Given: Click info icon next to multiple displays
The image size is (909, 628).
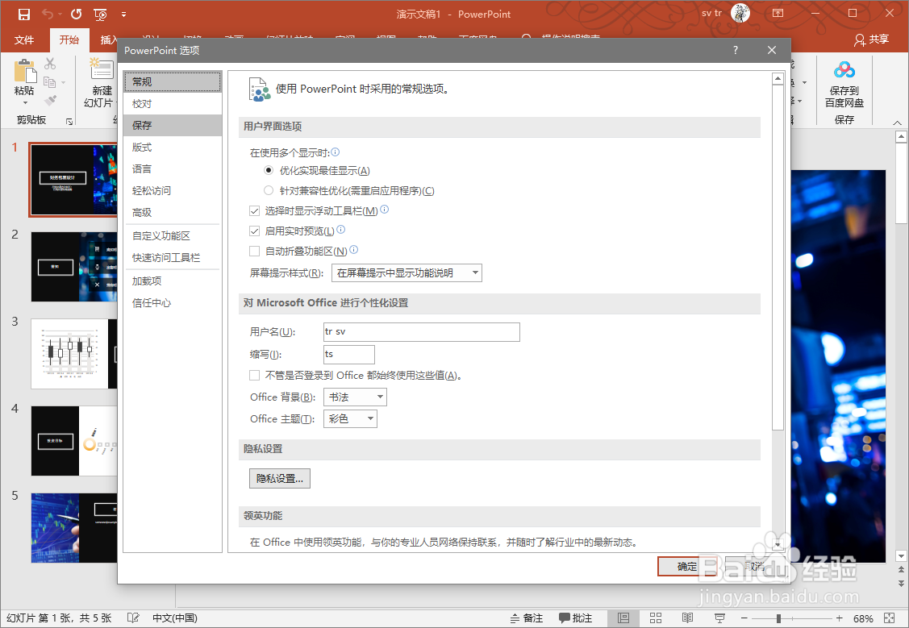Looking at the screenshot, I should pyautogui.click(x=335, y=152).
